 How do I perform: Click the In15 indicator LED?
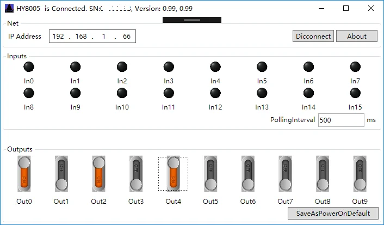pyautogui.click(x=355, y=93)
